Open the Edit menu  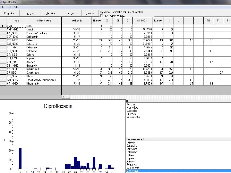point(9,7)
